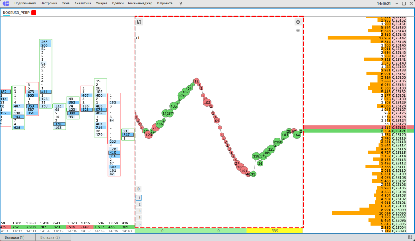This screenshot has height=241, width=415.
Task: Click the add-indicator chart icon in the tick chart
Action: pos(139,22)
